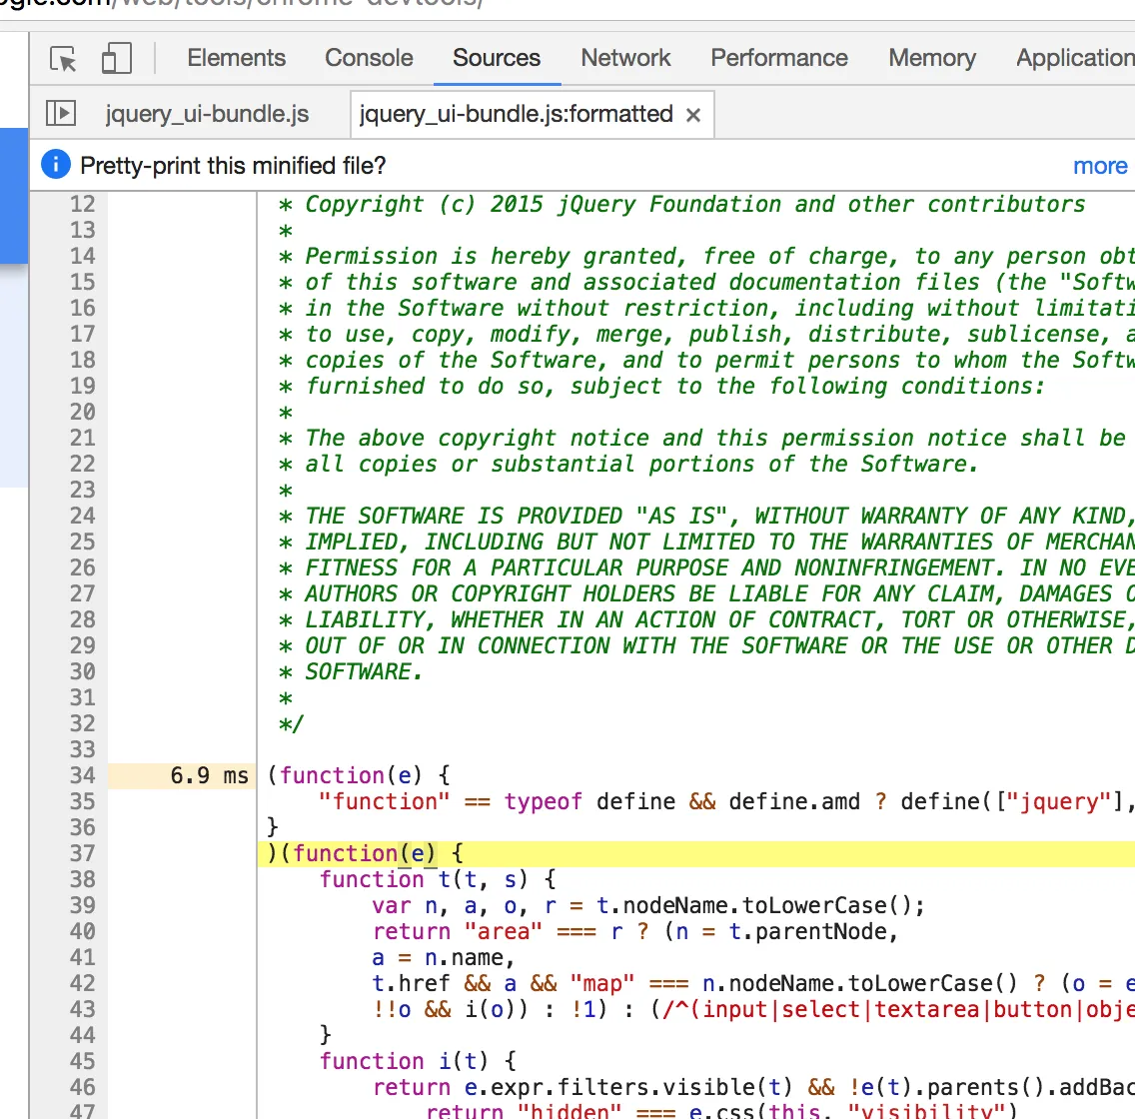
Task: Set a breakpoint on line 34
Action: [x=82, y=775]
